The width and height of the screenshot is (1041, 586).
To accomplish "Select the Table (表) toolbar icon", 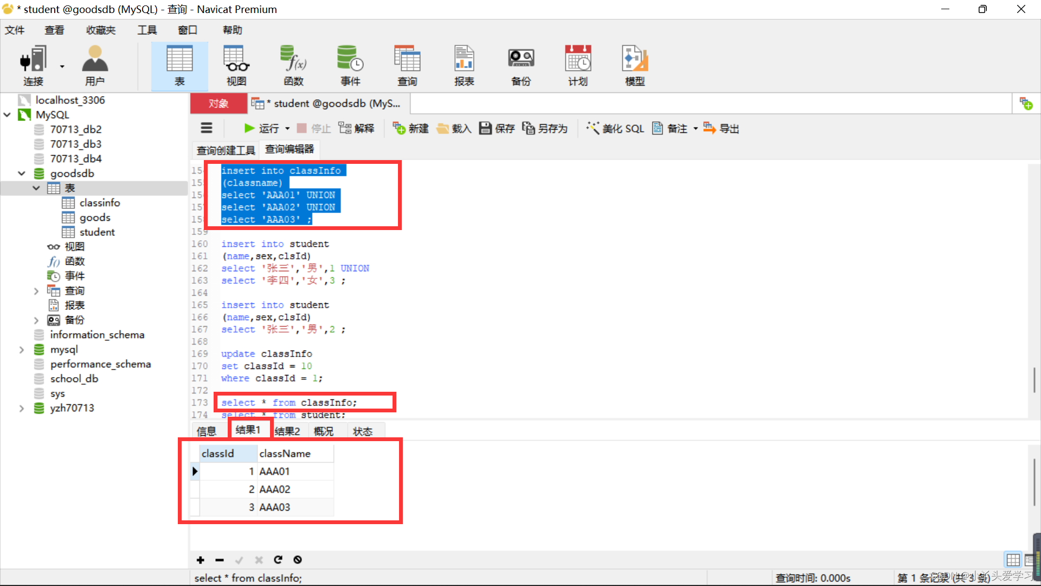I will [179, 66].
